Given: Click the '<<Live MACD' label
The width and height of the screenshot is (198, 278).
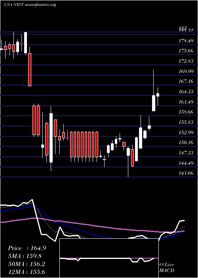Looking at the screenshot, I should click(x=167, y=268).
